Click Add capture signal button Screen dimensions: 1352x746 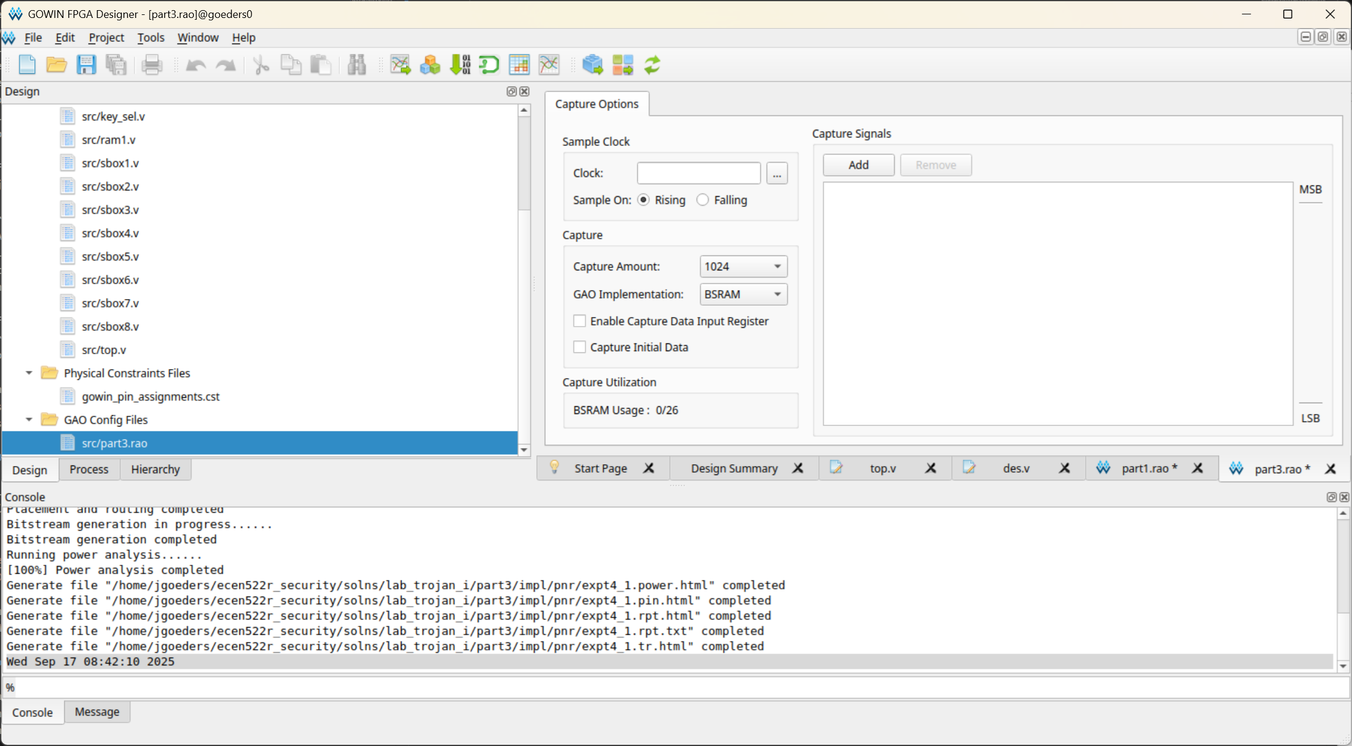[858, 165]
